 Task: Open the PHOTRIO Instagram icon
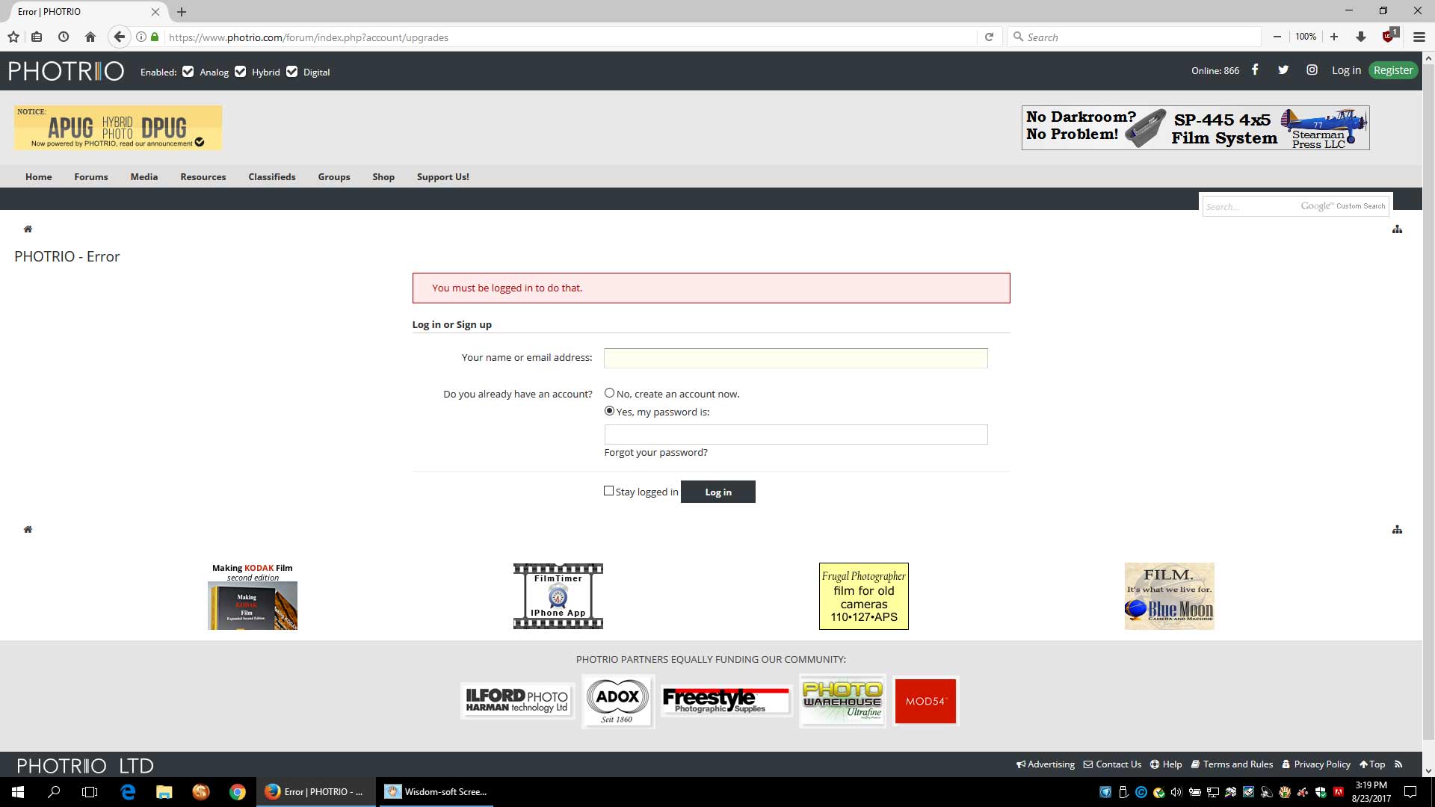point(1312,69)
